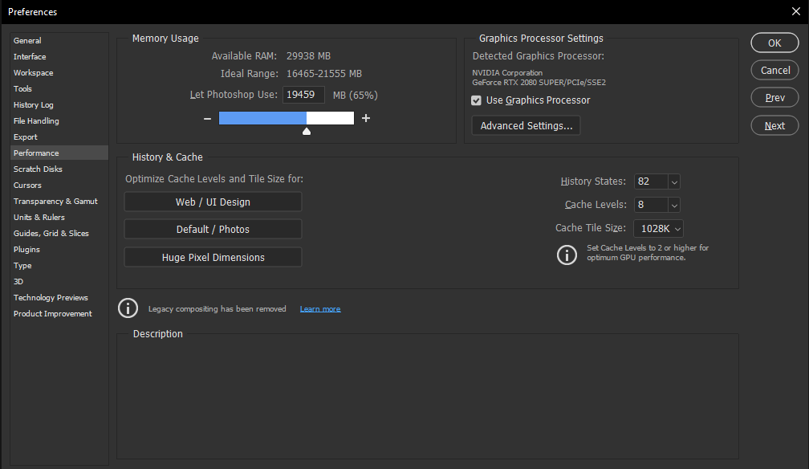The width and height of the screenshot is (809, 469).
Task: Click the memory usage slider handle
Action: pyautogui.click(x=306, y=131)
